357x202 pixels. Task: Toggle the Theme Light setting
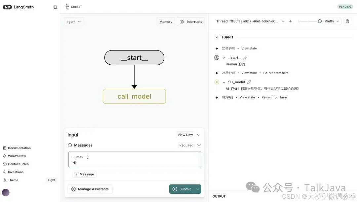coord(52,180)
